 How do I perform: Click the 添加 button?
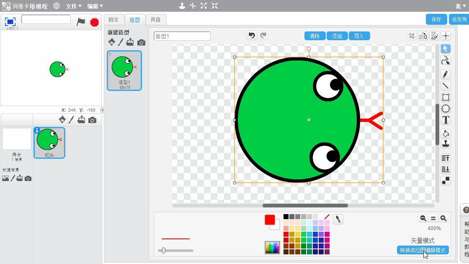(x=337, y=36)
